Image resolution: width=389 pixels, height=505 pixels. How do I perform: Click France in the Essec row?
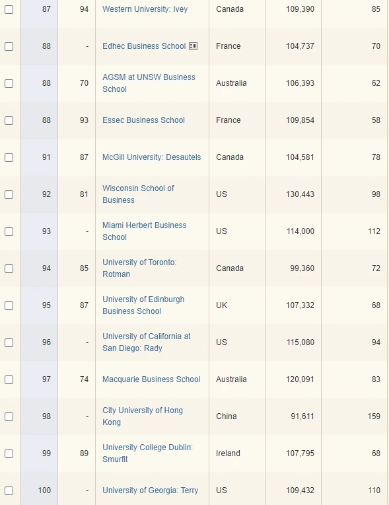[228, 120]
